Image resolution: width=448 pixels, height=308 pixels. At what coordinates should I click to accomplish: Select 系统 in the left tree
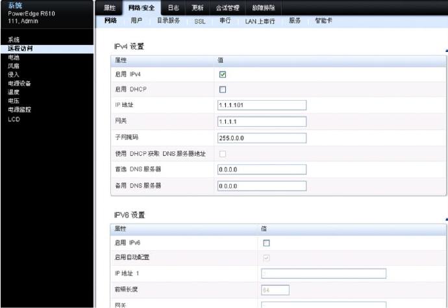pyautogui.click(x=14, y=40)
